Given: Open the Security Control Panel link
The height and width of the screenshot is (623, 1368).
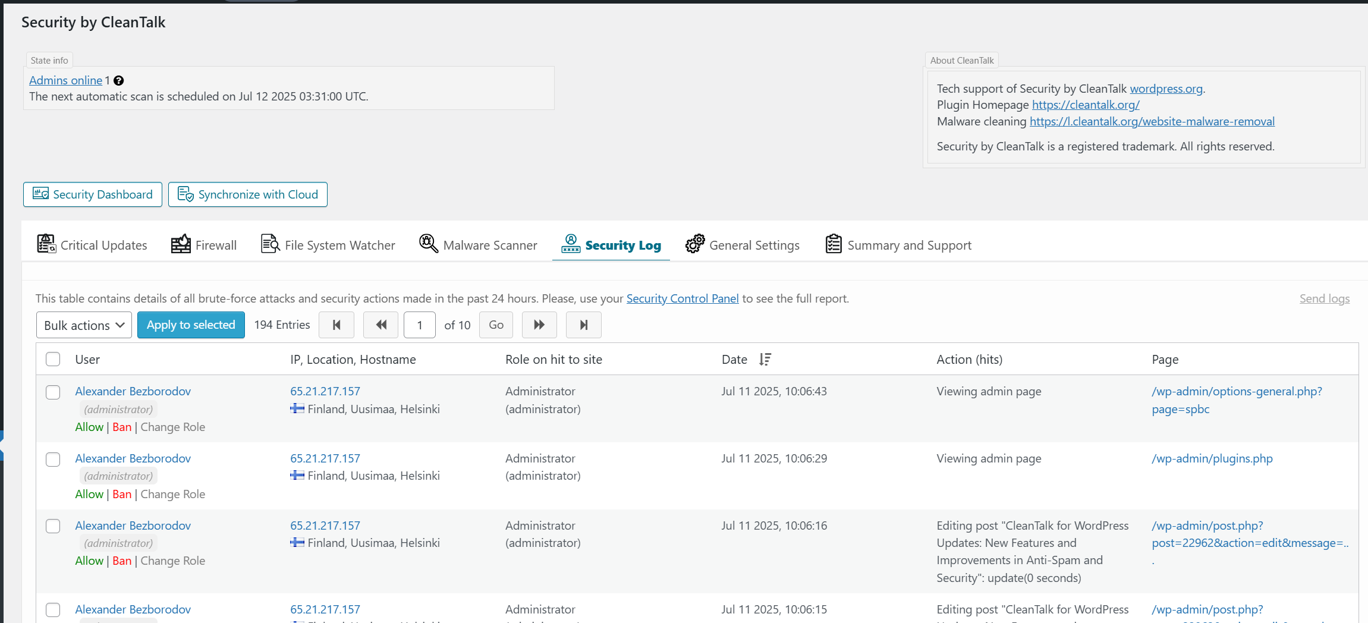Looking at the screenshot, I should (x=682, y=298).
